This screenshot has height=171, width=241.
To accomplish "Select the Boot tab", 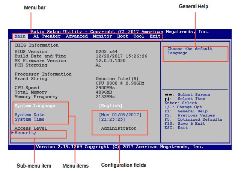I will [122, 36].
